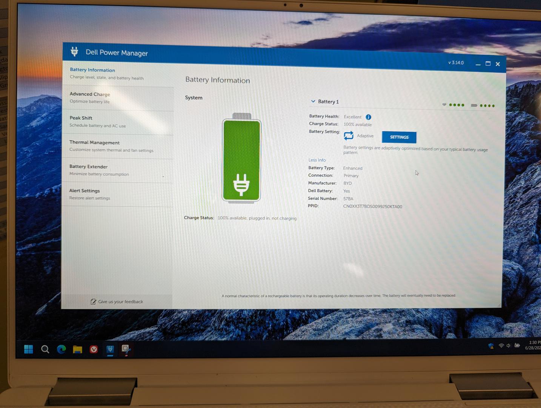Open Wi-Fi network tray icon
541x408 pixels.
pos(501,346)
